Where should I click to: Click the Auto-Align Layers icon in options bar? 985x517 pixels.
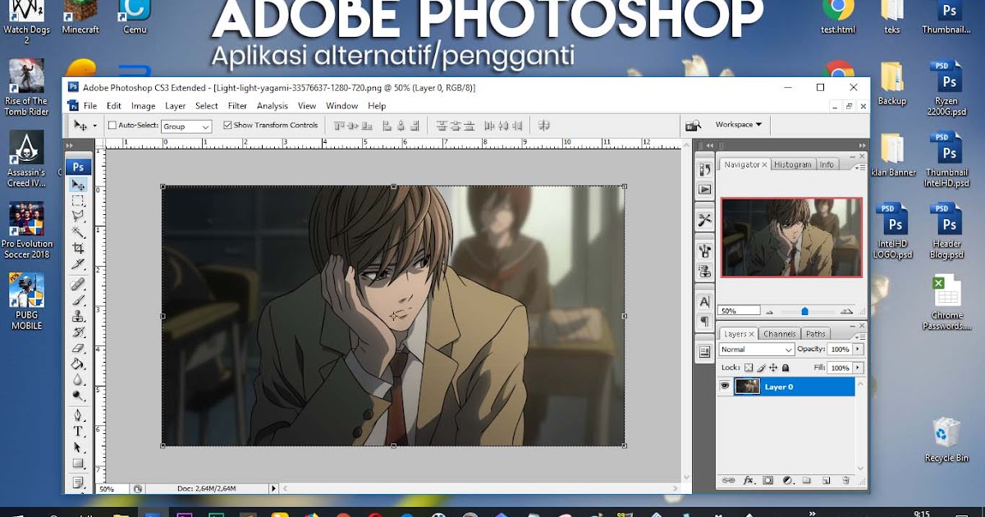coord(543,126)
